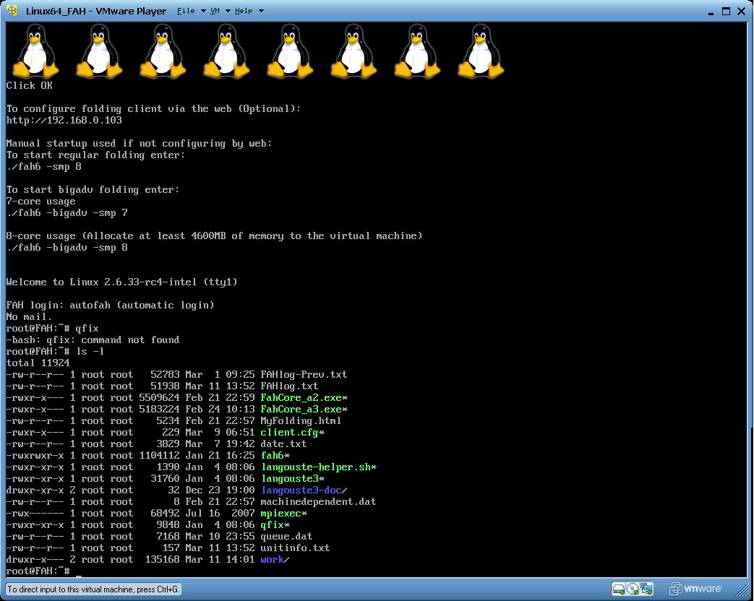Click the '7-core usage' line
Screen dimensions: 754x601
41,201
